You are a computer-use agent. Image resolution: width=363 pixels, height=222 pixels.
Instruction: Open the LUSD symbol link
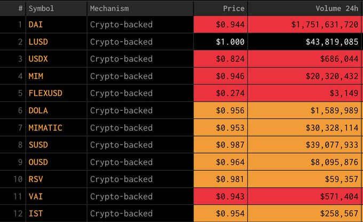click(38, 42)
